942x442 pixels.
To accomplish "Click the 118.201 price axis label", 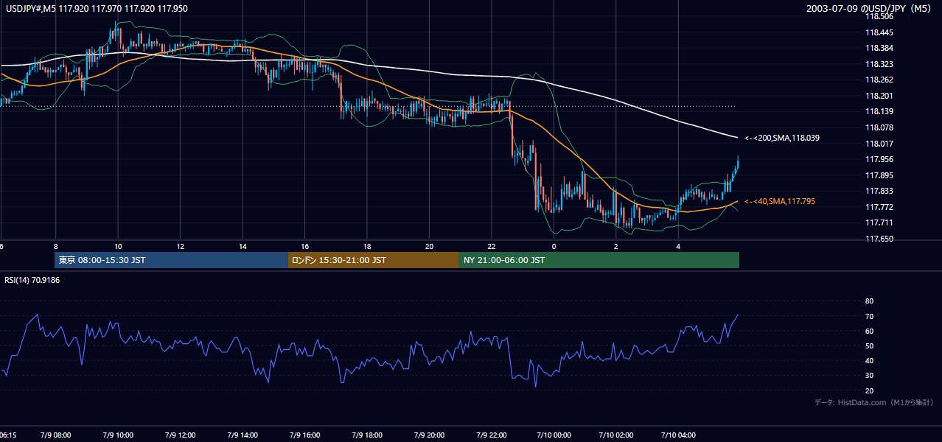I will (x=879, y=96).
